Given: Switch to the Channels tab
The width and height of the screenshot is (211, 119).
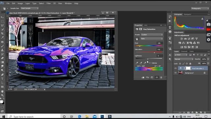Looking at the screenshot, I should [184, 52].
